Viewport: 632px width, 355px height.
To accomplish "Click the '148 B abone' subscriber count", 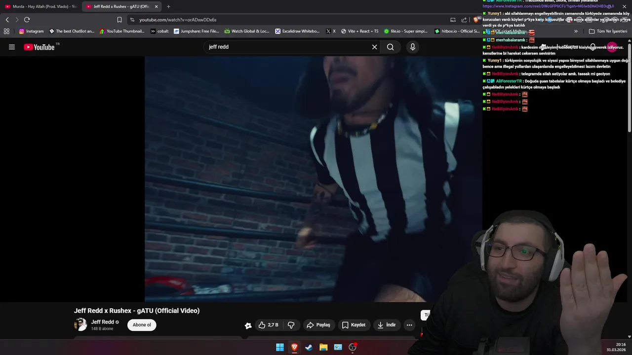I will click(102, 329).
